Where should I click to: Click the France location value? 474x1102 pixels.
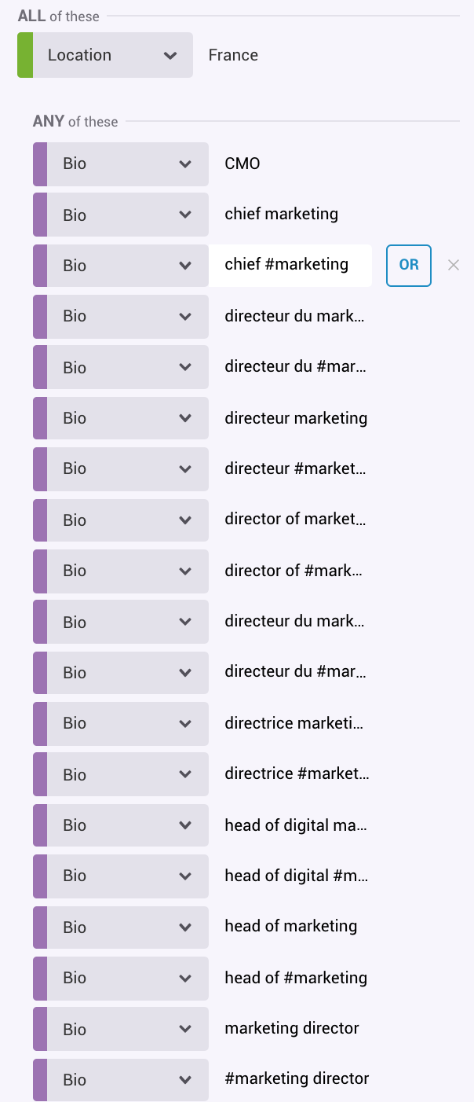point(233,55)
